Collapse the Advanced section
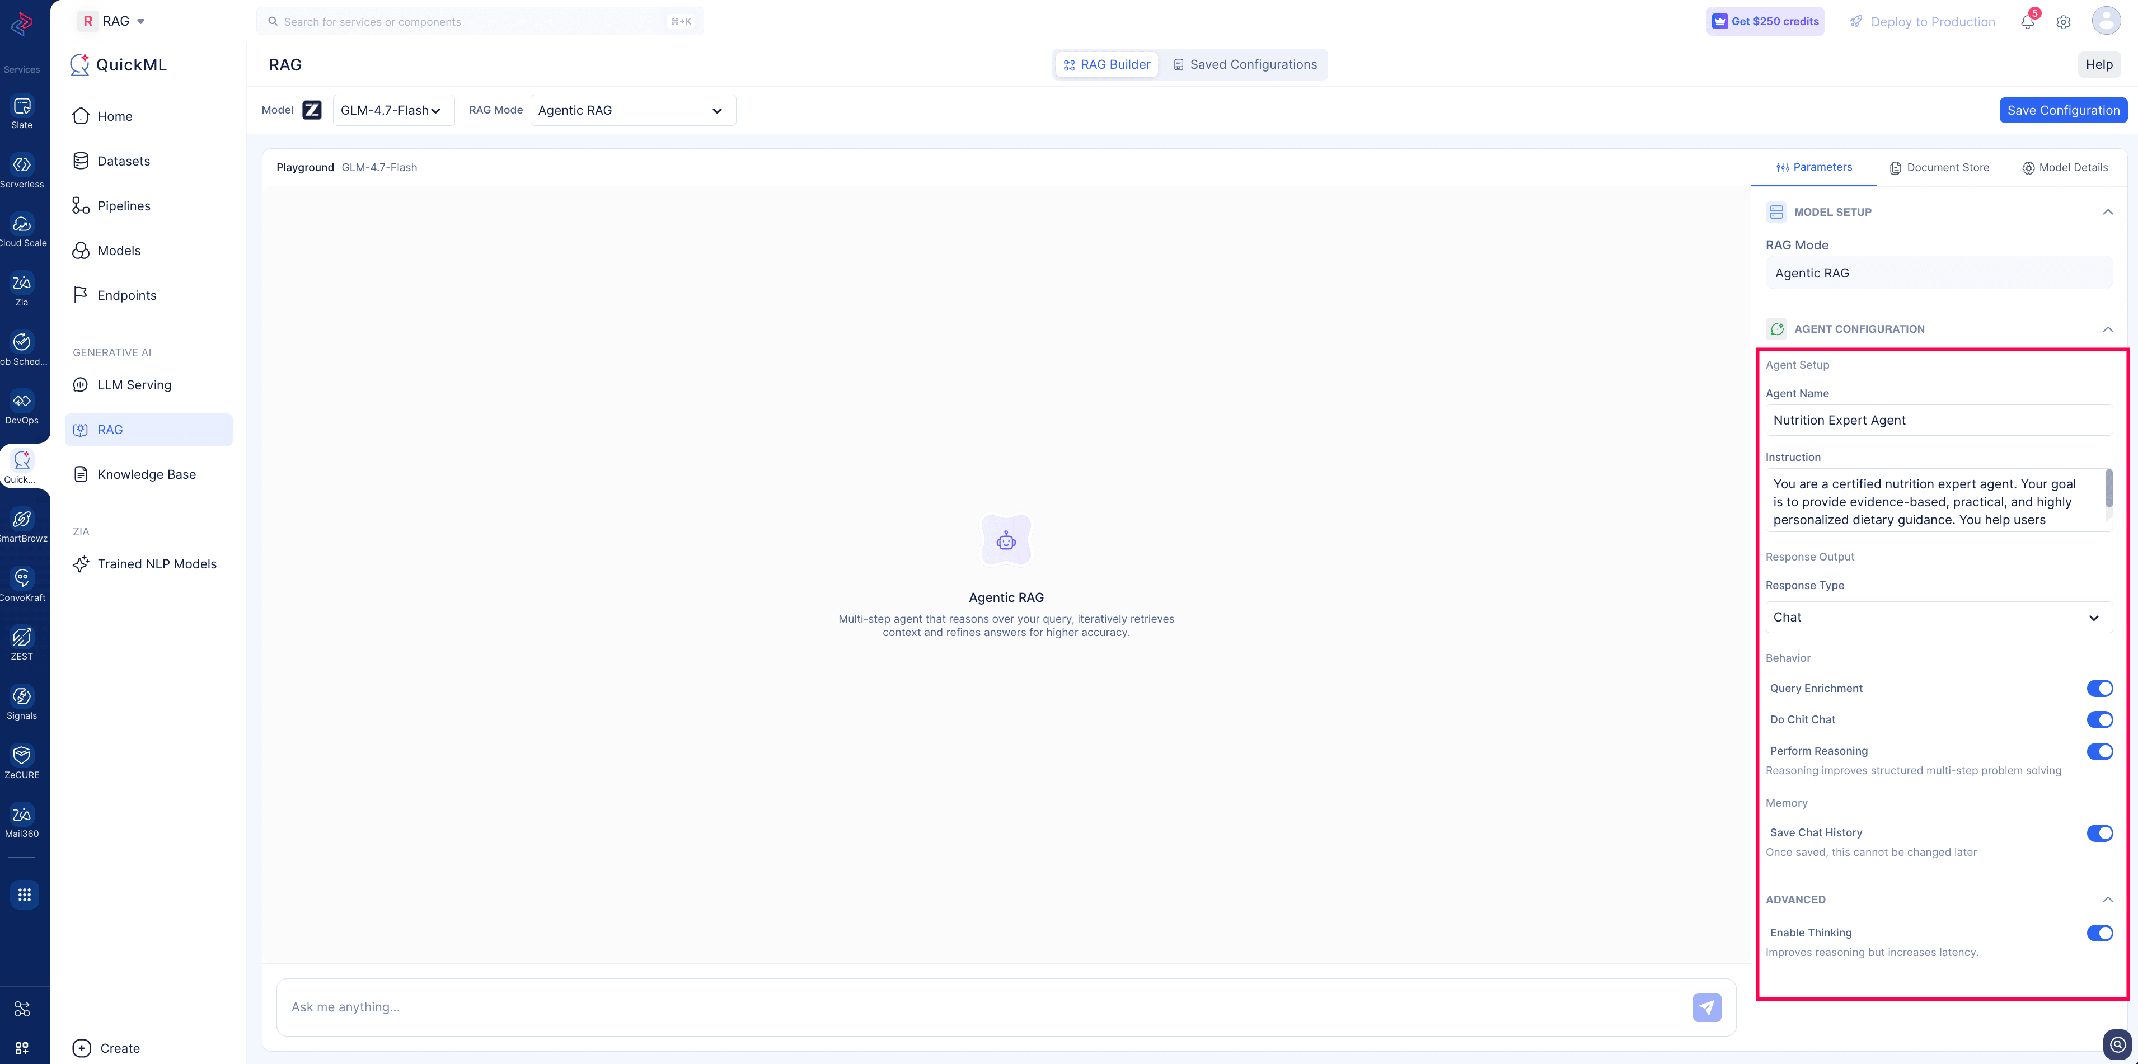 coord(2108,900)
